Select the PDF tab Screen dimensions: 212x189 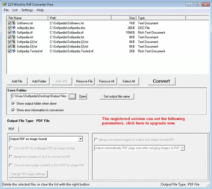[12, 129]
